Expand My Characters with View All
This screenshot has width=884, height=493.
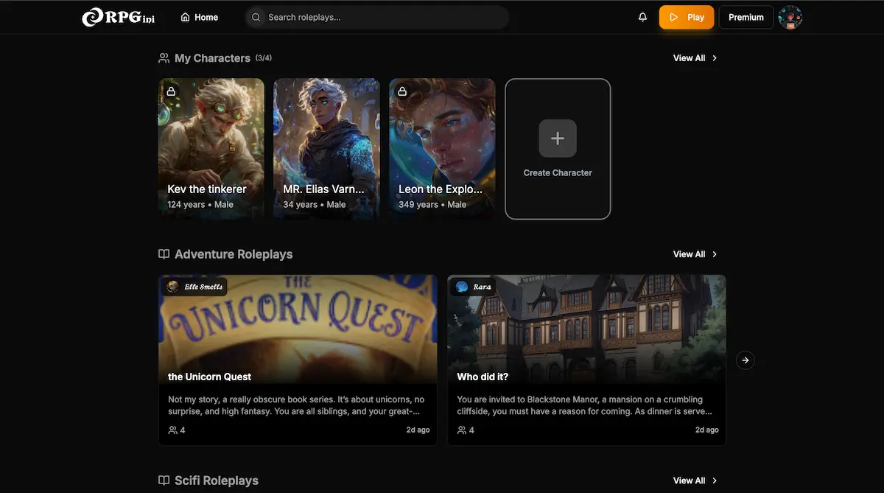[695, 58]
